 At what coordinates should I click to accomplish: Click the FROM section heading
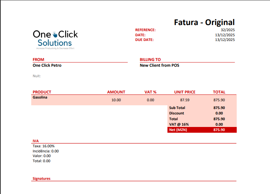(x=38, y=60)
